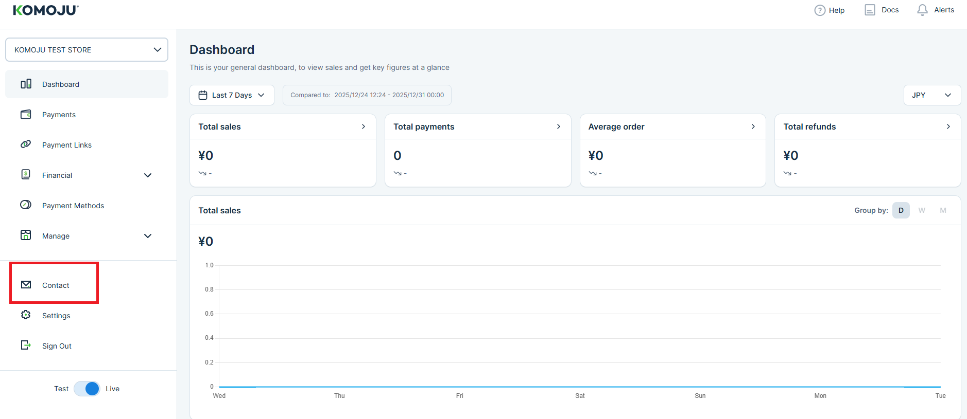Click the Live mode label
The width and height of the screenshot is (967, 419).
[112, 389]
